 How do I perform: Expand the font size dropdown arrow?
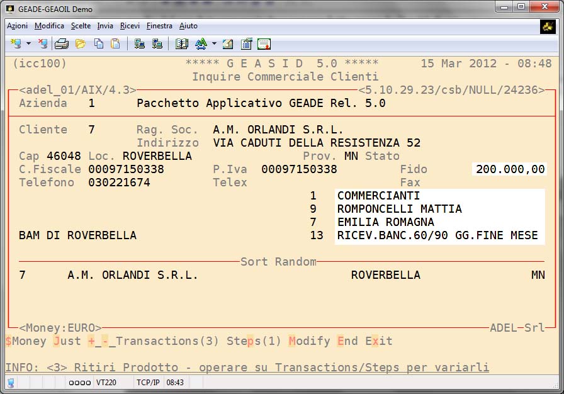pos(214,44)
